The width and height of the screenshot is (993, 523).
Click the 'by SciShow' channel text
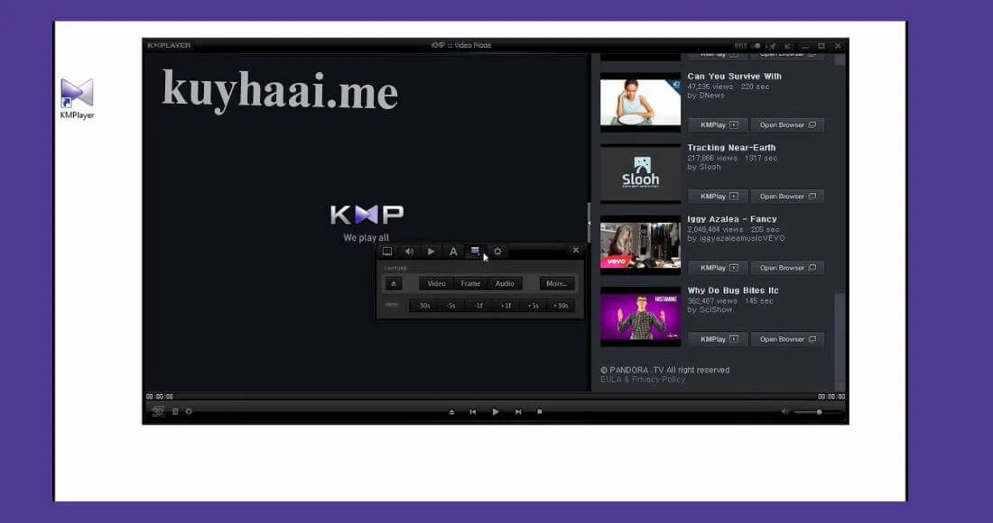[x=710, y=310]
